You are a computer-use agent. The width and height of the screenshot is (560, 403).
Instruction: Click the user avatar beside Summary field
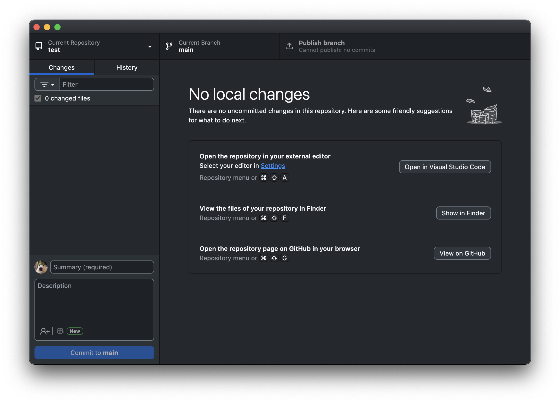[x=41, y=267]
